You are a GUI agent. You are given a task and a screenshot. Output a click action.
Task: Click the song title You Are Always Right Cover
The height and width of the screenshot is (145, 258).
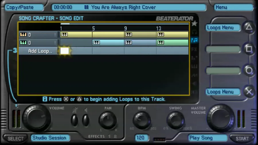124,7
